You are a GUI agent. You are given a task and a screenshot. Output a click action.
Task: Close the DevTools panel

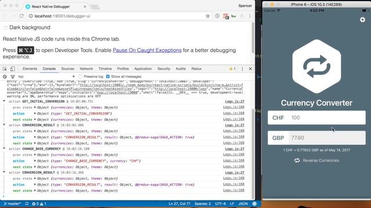(x=250, y=69)
